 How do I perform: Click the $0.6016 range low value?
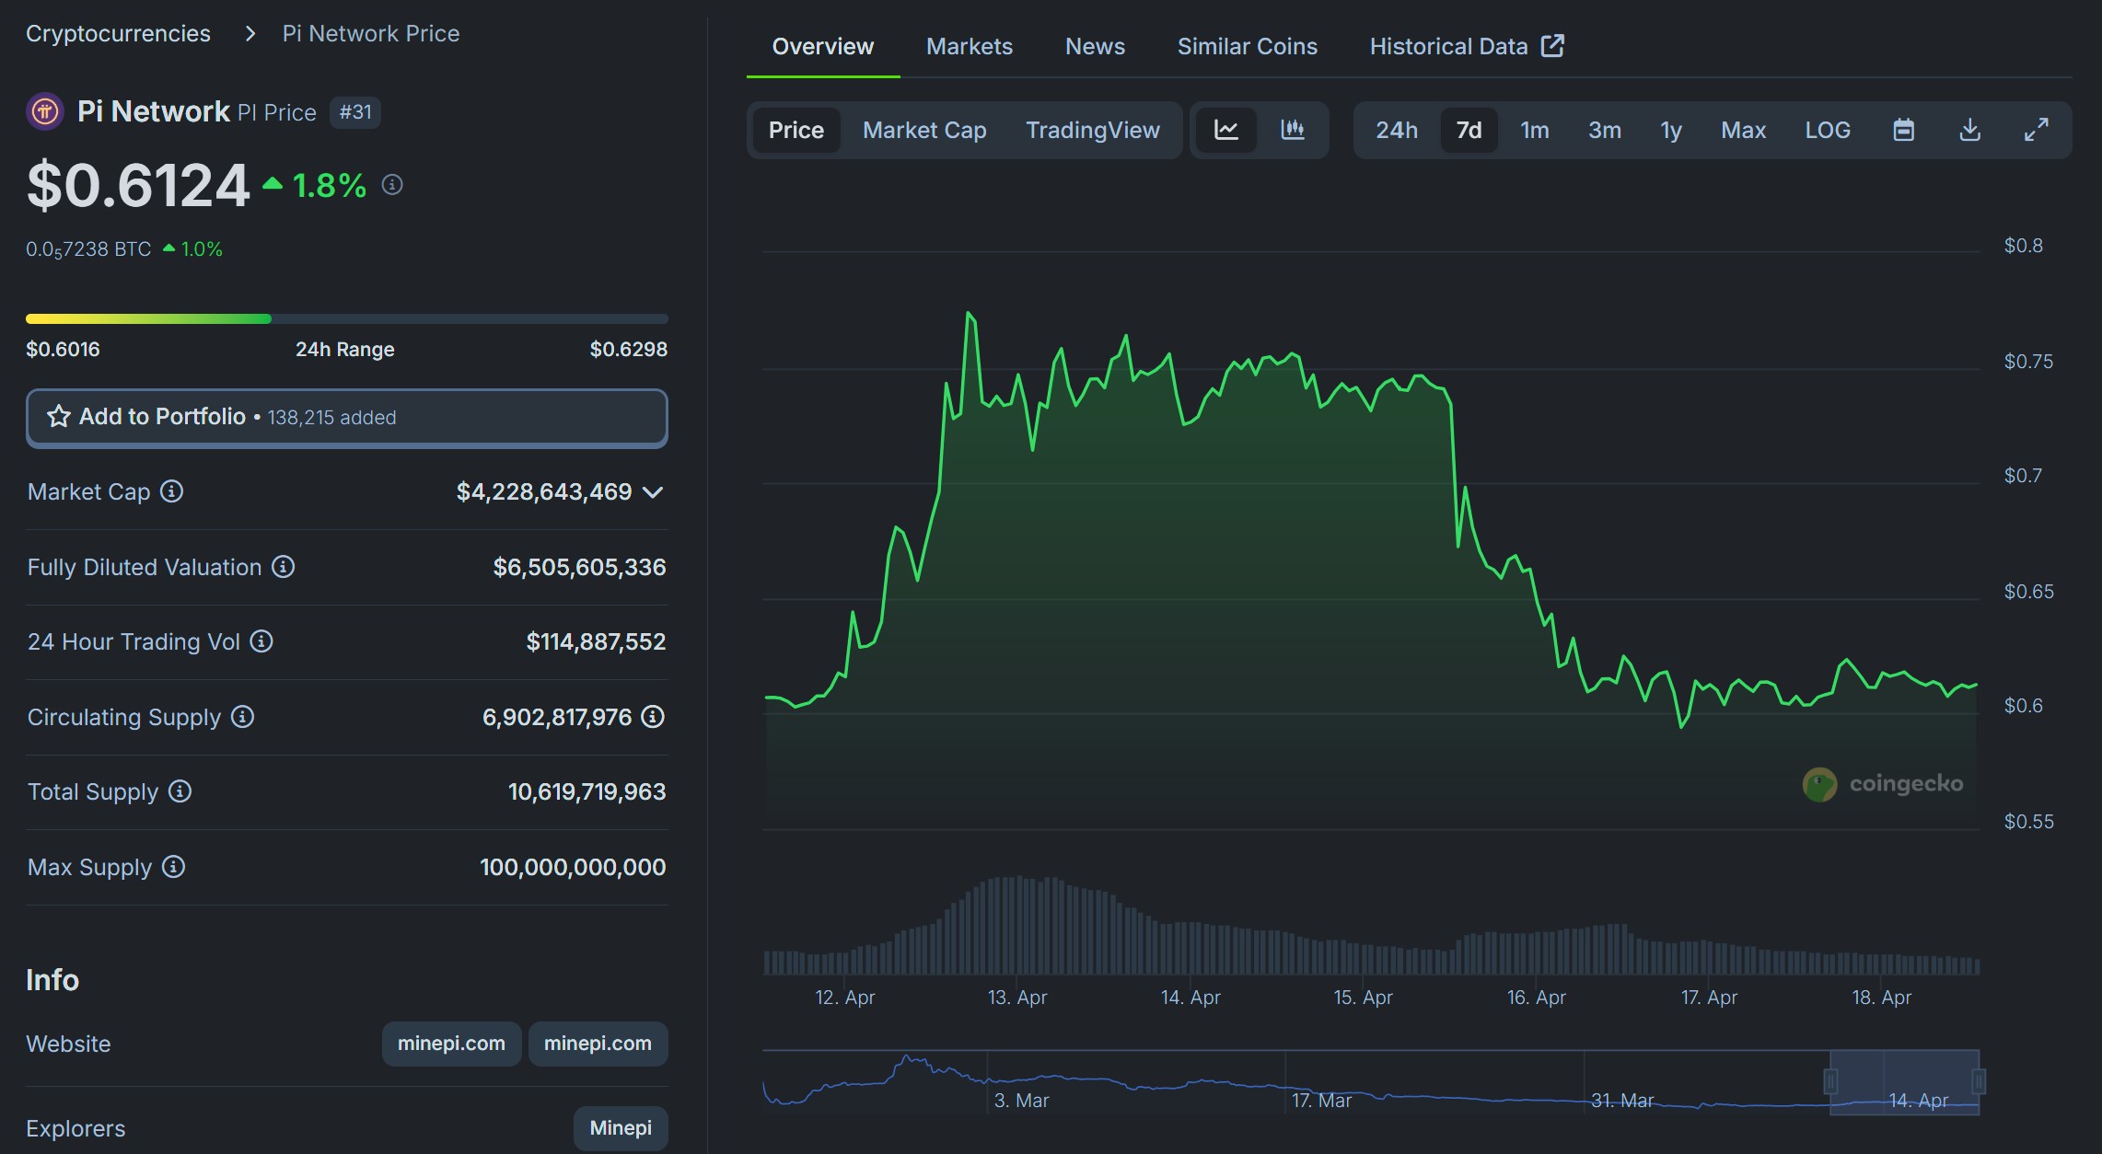(x=63, y=350)
